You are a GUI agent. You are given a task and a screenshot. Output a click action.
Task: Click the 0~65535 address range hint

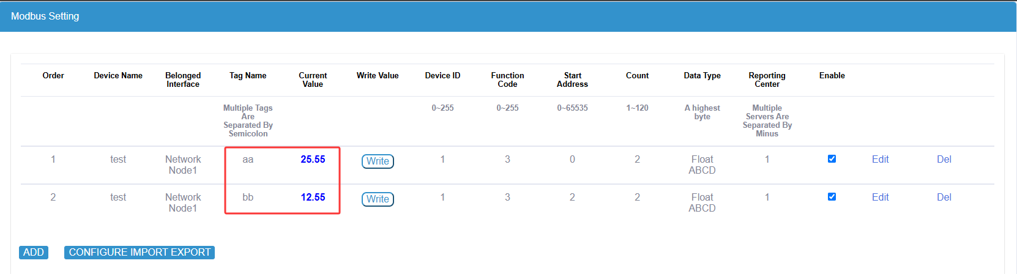[572, 108]
